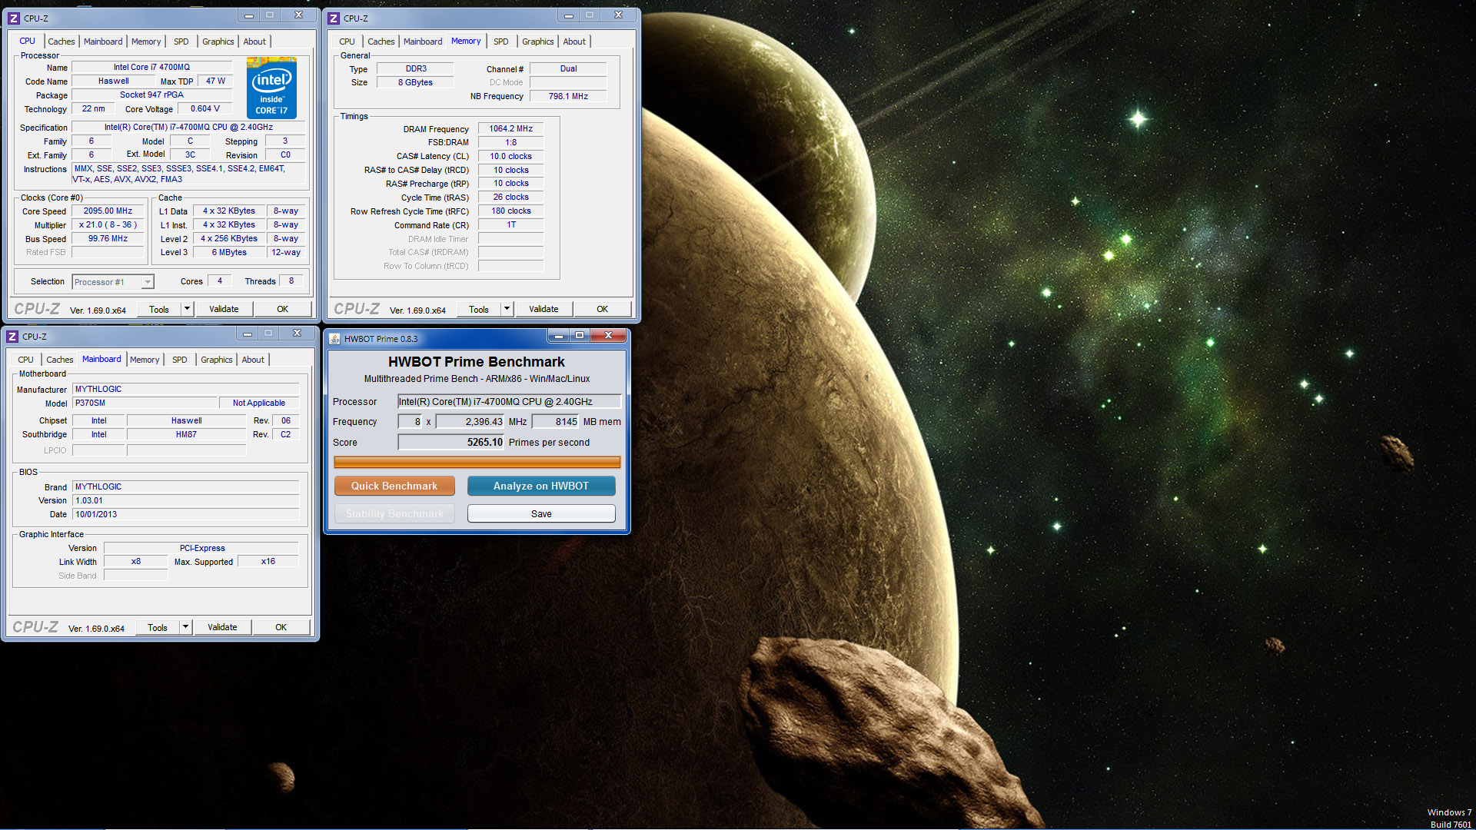Click Row Refresh Cycle Time 180 clocks
The width and height of the screenshot is (1476, 830).
point(510,211)
